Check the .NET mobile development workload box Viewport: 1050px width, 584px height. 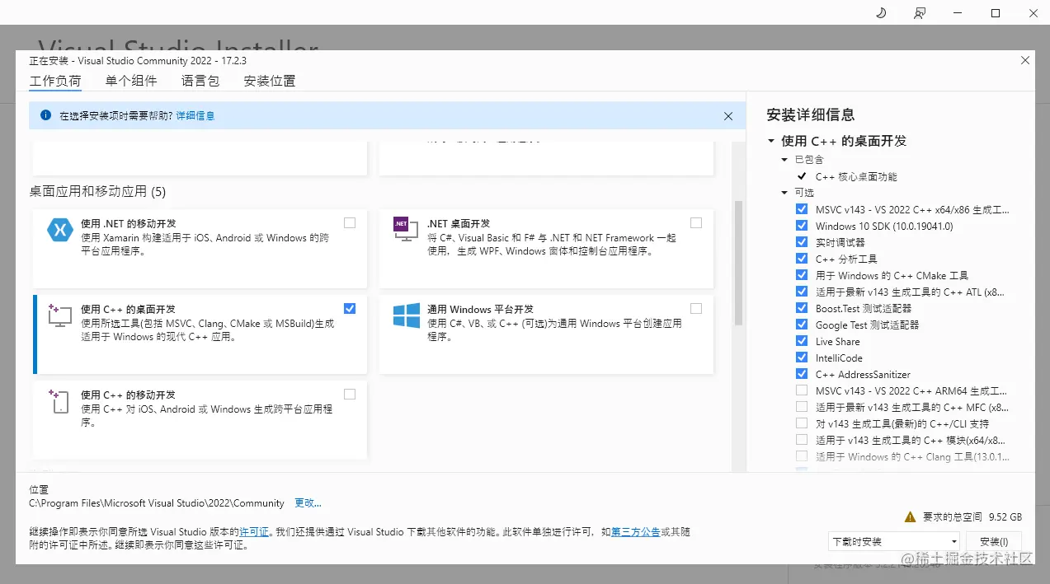point(350,222)
